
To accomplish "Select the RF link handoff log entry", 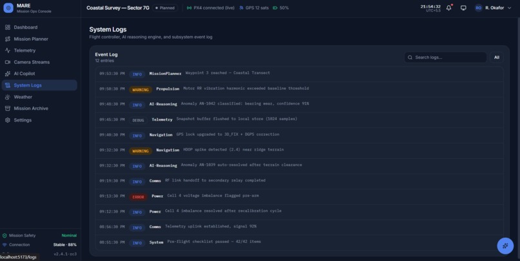I will point(299,181).
